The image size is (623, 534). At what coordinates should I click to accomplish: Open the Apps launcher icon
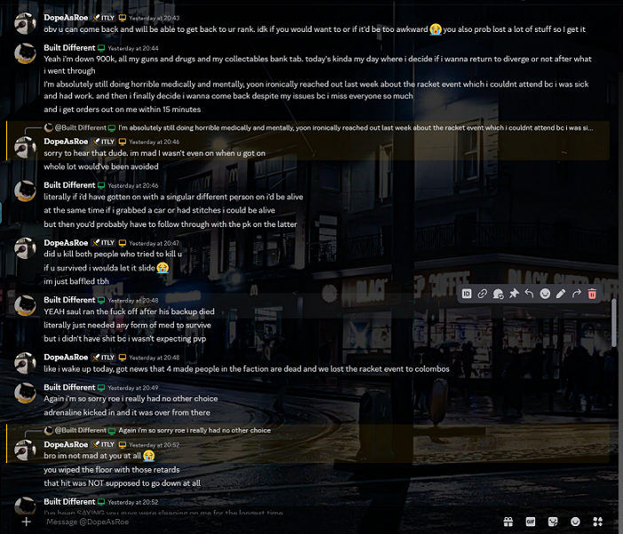click(x=598, y=522)
